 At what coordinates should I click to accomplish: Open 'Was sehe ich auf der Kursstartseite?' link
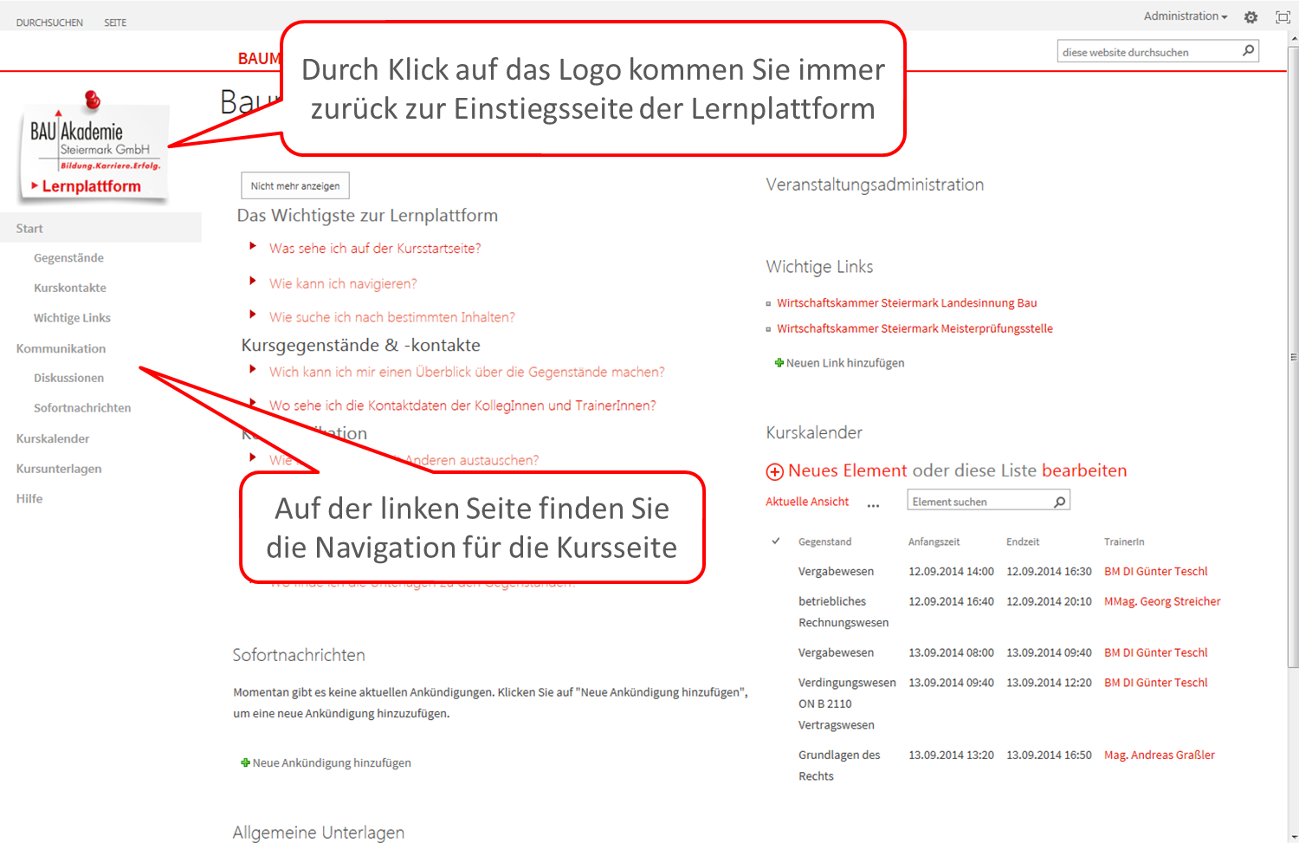(x=375, y=249)
